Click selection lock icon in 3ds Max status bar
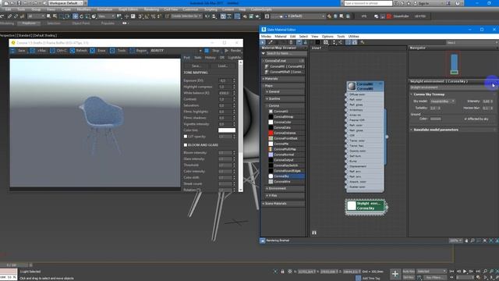 point(282,272)
